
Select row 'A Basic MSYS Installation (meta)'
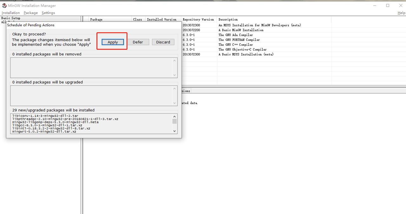[x=246, y=54]
